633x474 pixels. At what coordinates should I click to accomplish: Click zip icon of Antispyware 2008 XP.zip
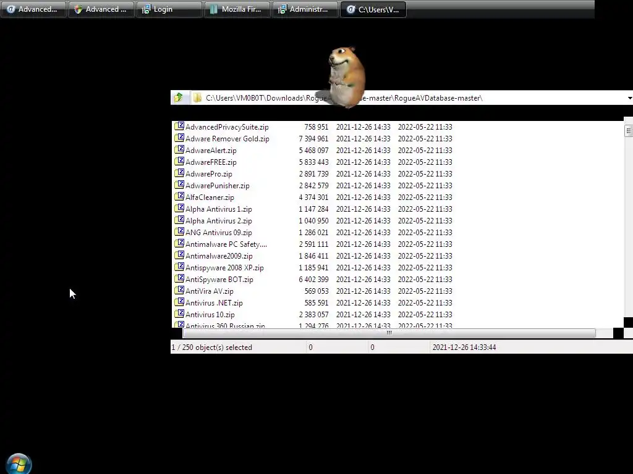tap(179, 267)
